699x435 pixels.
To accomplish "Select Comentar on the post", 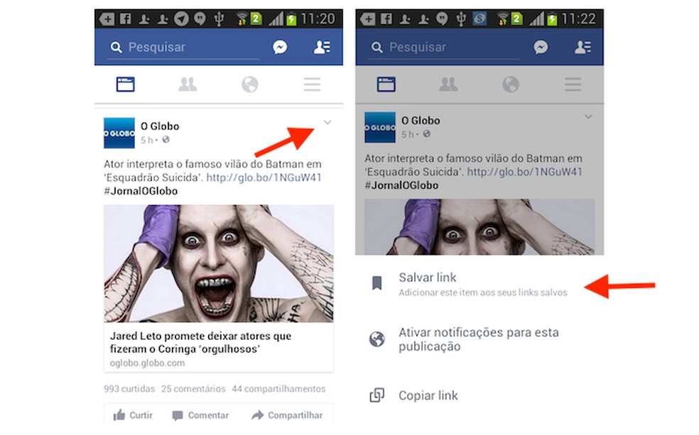I will click(x=200, y=415).
